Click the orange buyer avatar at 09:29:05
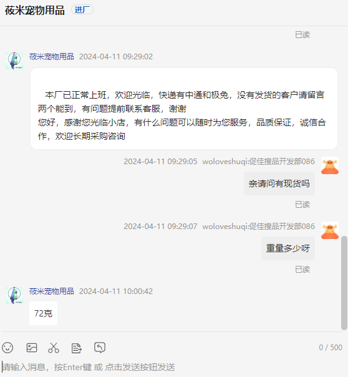 point(330,165)
